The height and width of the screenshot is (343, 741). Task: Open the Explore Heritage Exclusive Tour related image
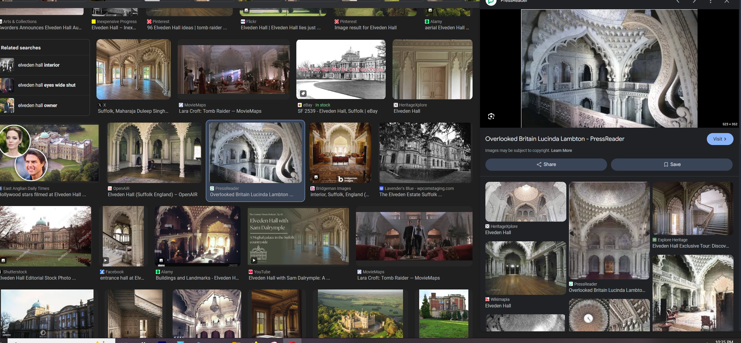[693, 208]
